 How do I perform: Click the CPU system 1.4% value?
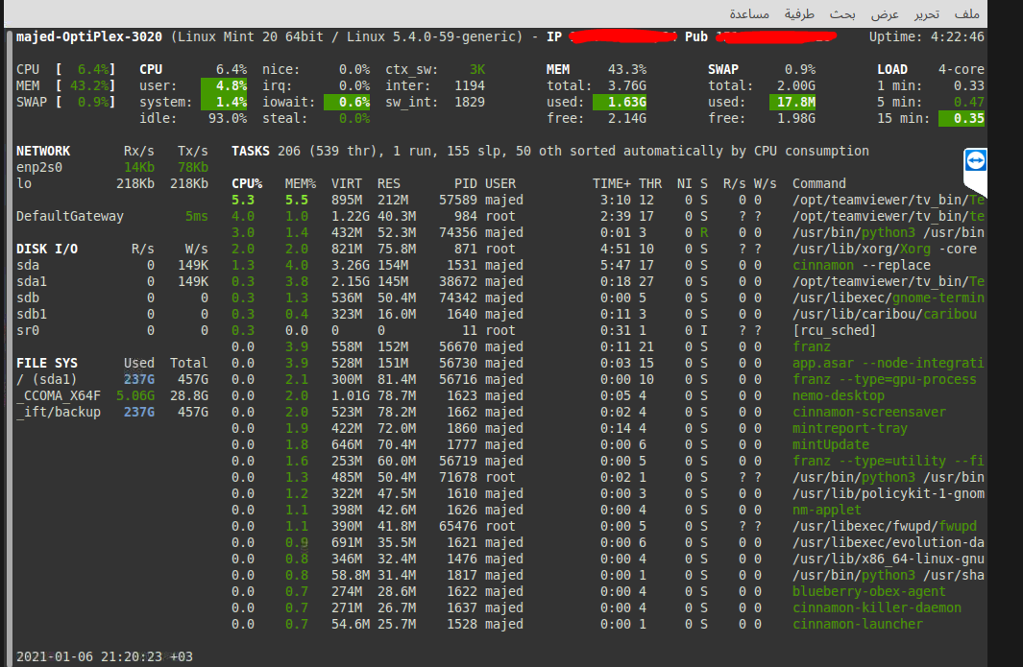tap(224, 103)
